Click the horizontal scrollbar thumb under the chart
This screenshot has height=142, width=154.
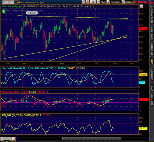[92, 139]
